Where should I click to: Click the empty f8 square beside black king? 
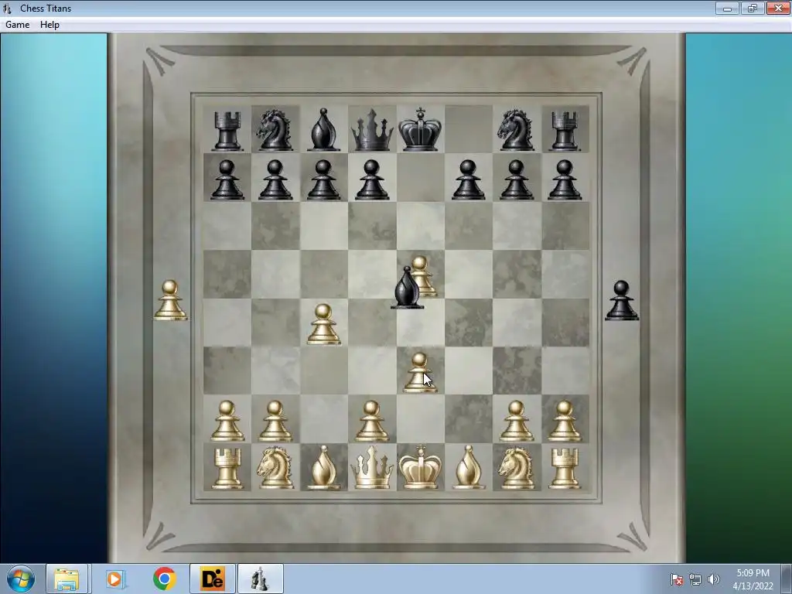point(468,129)
